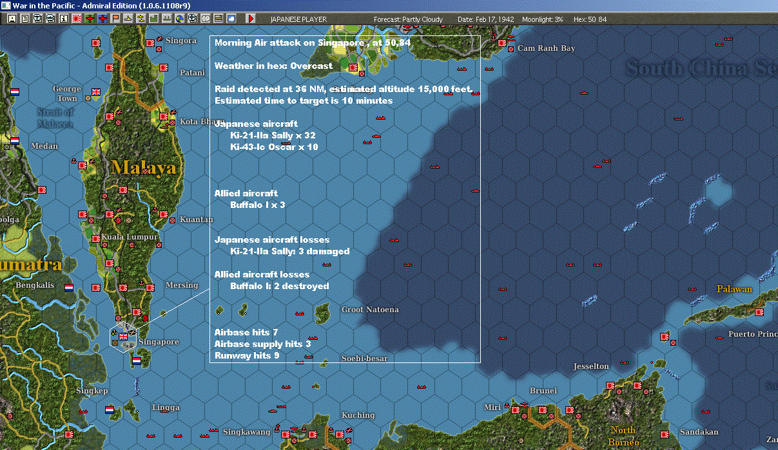The width and height of the screenshot is (778, 450).
Task: Select the red plane on green icon
Action: click(x=90, y=19)
